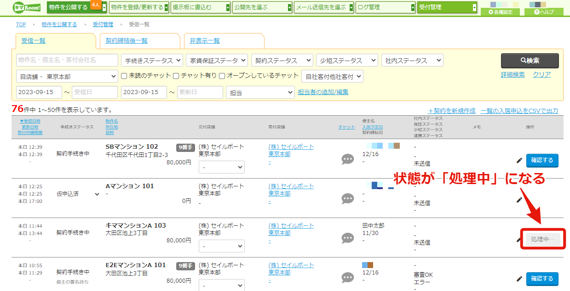Open 契約ステータス dropdown filter
570x291 pixels.
(282, 61)
